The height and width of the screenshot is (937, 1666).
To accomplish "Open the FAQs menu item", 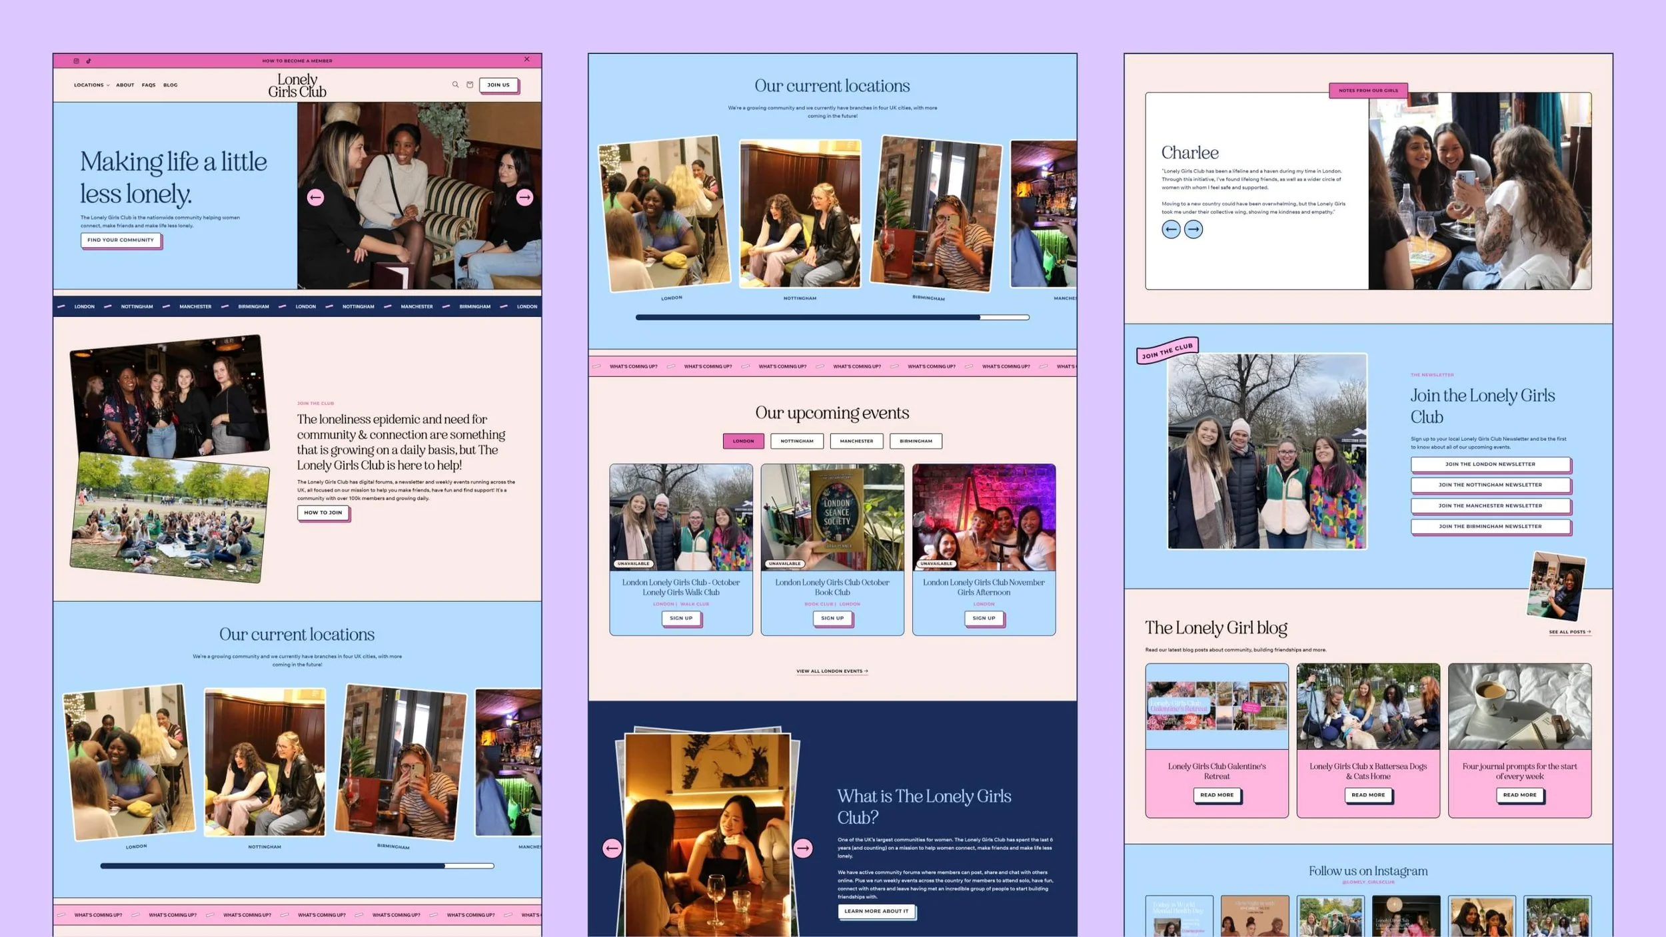I will pos(149,85).
